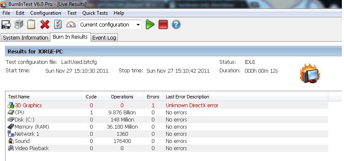Image resolution: width=344 pixels, height=161 pixels.
Task: Click the red X clear results icon
Action: coord(45,24)
